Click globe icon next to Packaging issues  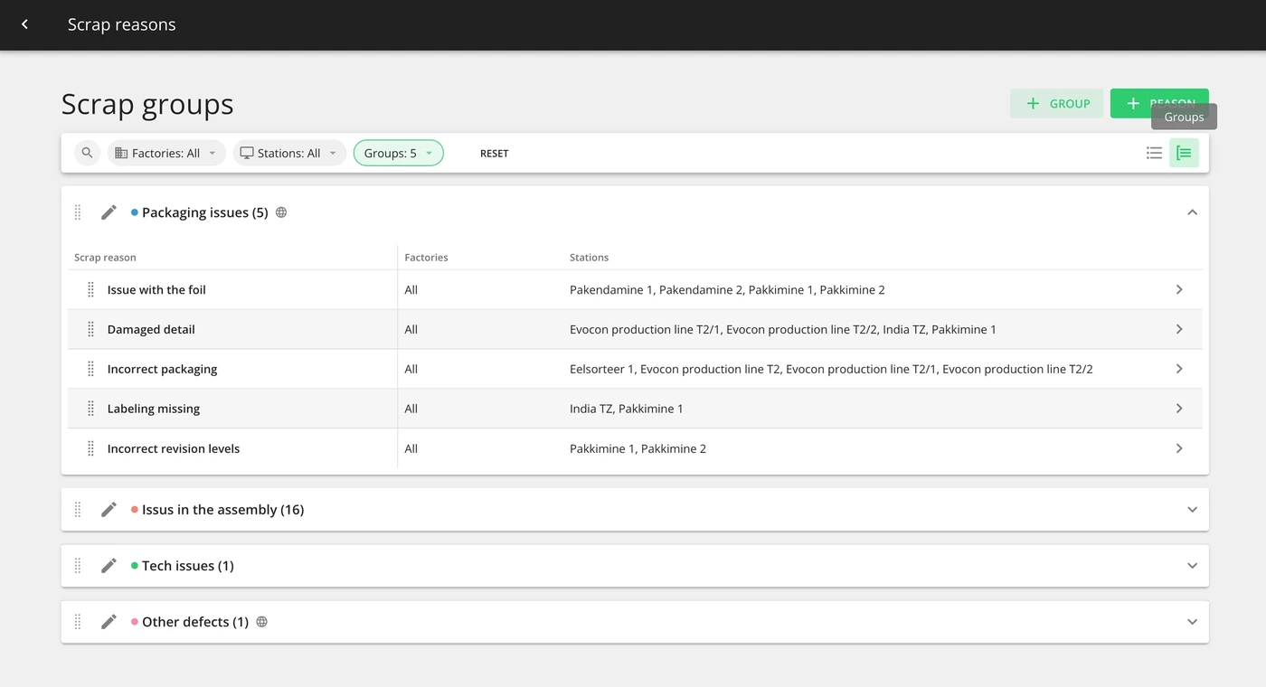click(x=281, y=212)
